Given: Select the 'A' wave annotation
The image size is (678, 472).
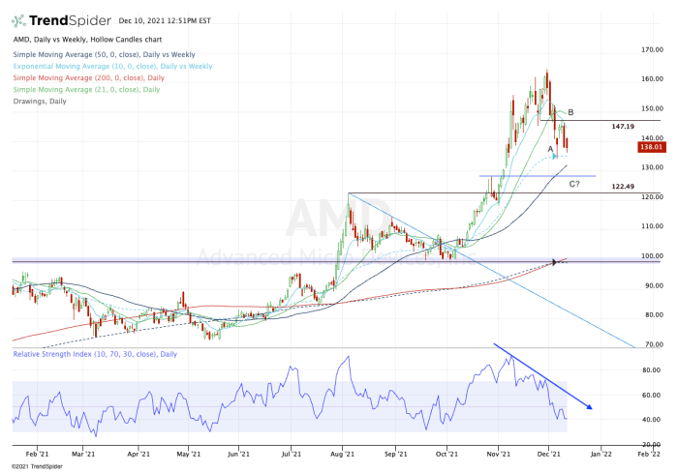Looking at the screenshot, I should (550, 149).
